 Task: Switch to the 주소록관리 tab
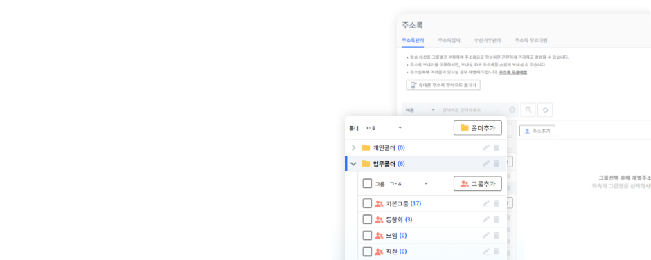pos(413,41)
